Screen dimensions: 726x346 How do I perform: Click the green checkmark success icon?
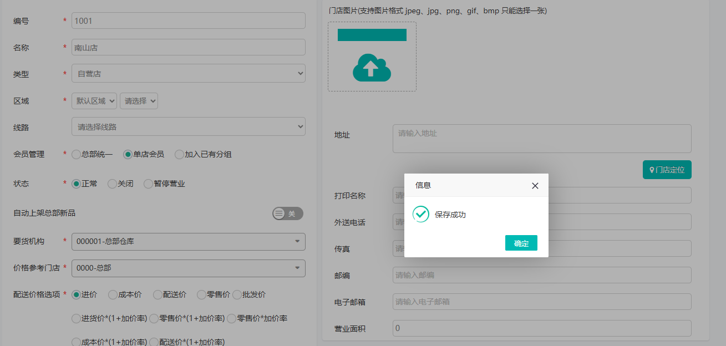click(x=421, y=214)
